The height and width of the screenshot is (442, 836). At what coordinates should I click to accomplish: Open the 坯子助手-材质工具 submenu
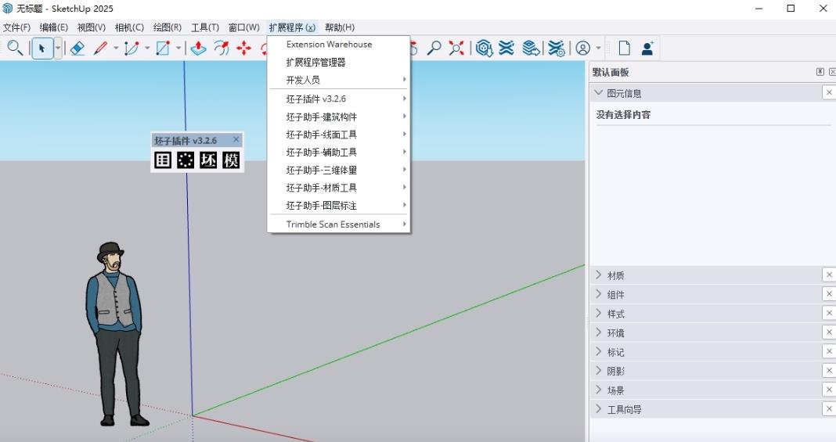[x=339, y=188]
